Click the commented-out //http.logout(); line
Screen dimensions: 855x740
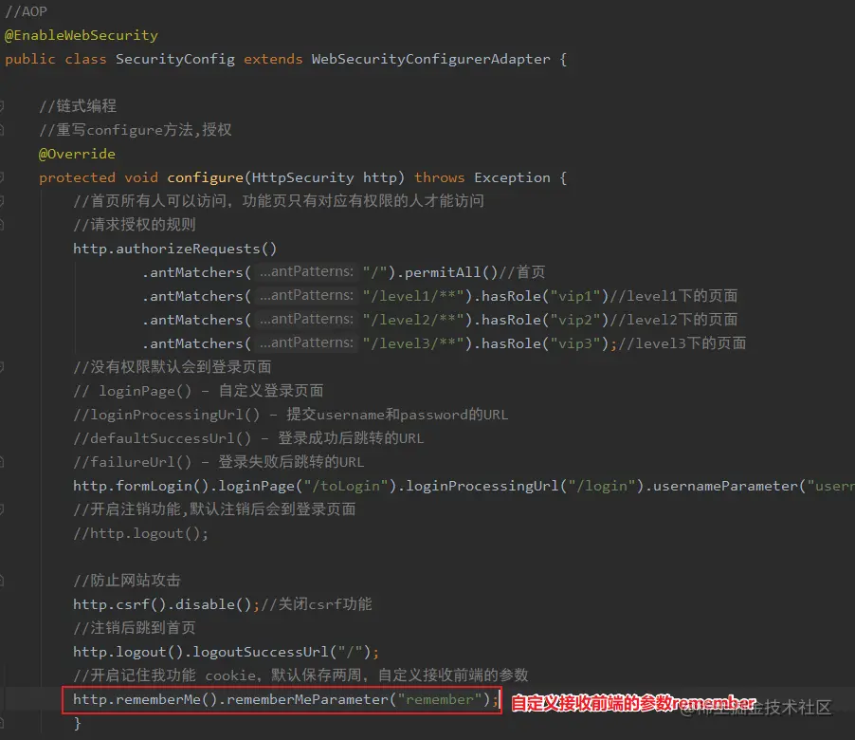point(140,533)
